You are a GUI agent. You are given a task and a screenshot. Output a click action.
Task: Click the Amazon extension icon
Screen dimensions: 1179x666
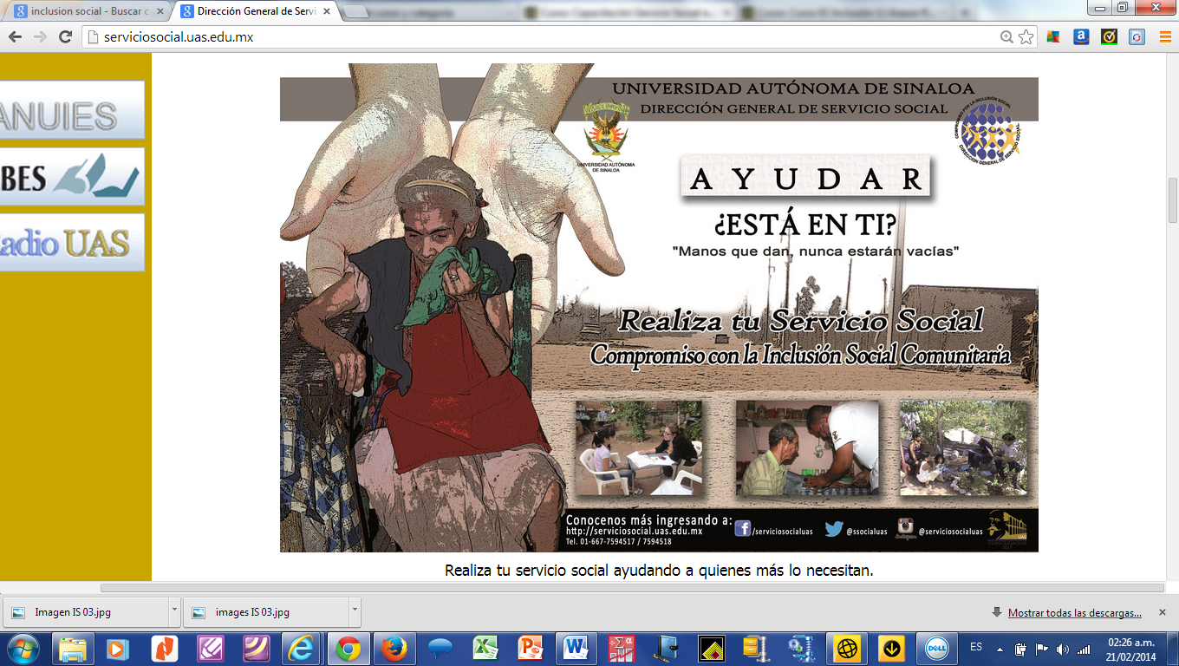point(1081,37)
